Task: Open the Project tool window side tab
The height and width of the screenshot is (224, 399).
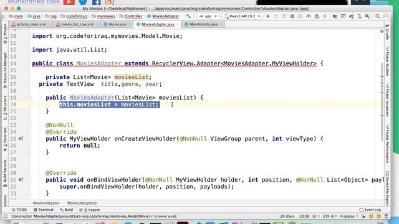Action: click(x=5, y=33)
